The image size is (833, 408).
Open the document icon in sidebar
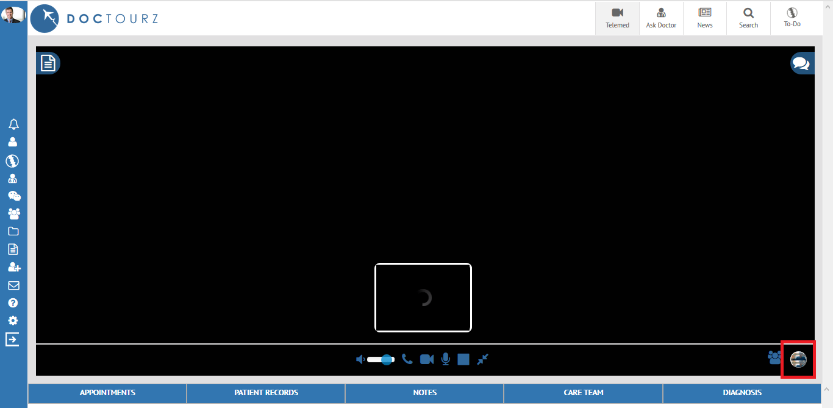pyautogui.click(x=13, y=249)
